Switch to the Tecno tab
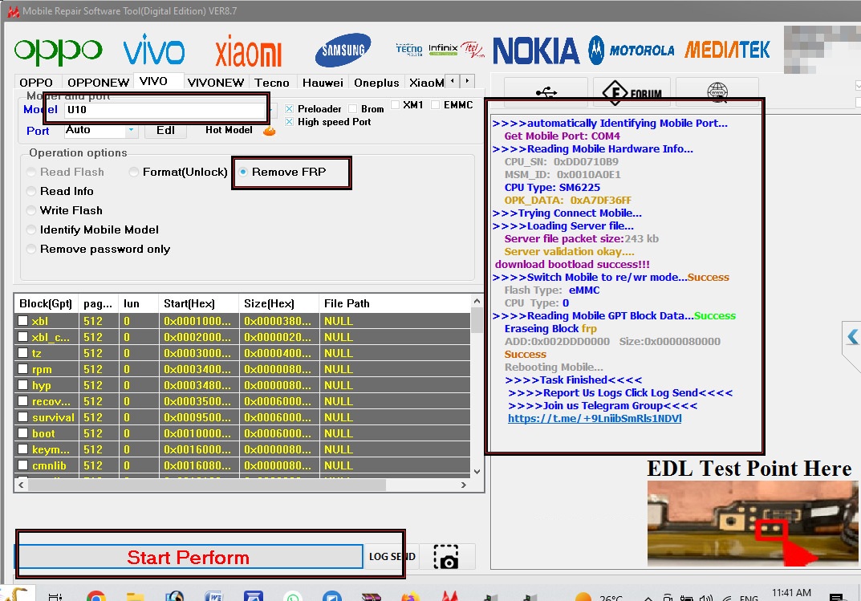This screenshot has height=601, width=861. tap(272, 83)
